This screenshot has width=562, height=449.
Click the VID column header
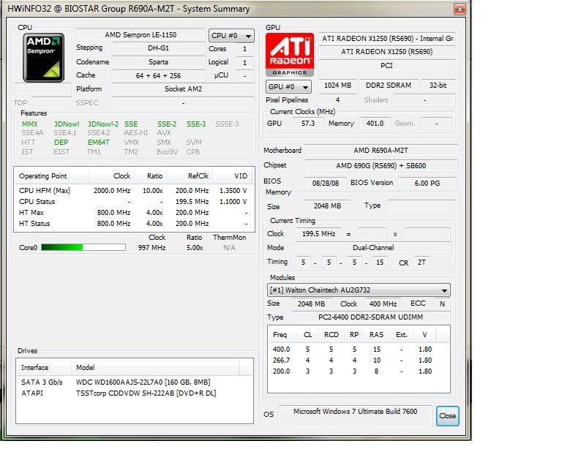tap(232, 176)
